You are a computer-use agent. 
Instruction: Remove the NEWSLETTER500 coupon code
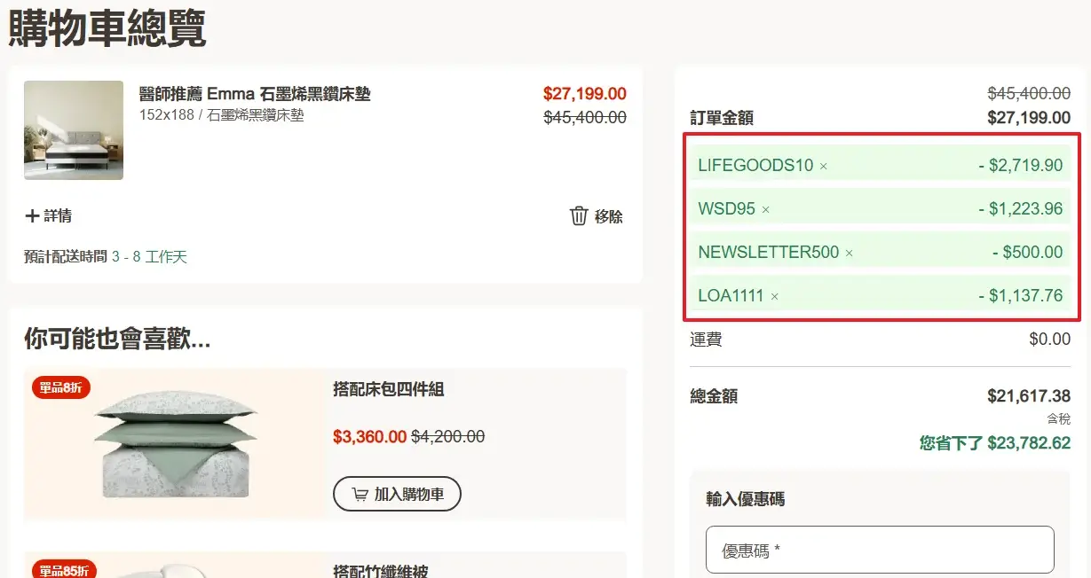(849, 254)
